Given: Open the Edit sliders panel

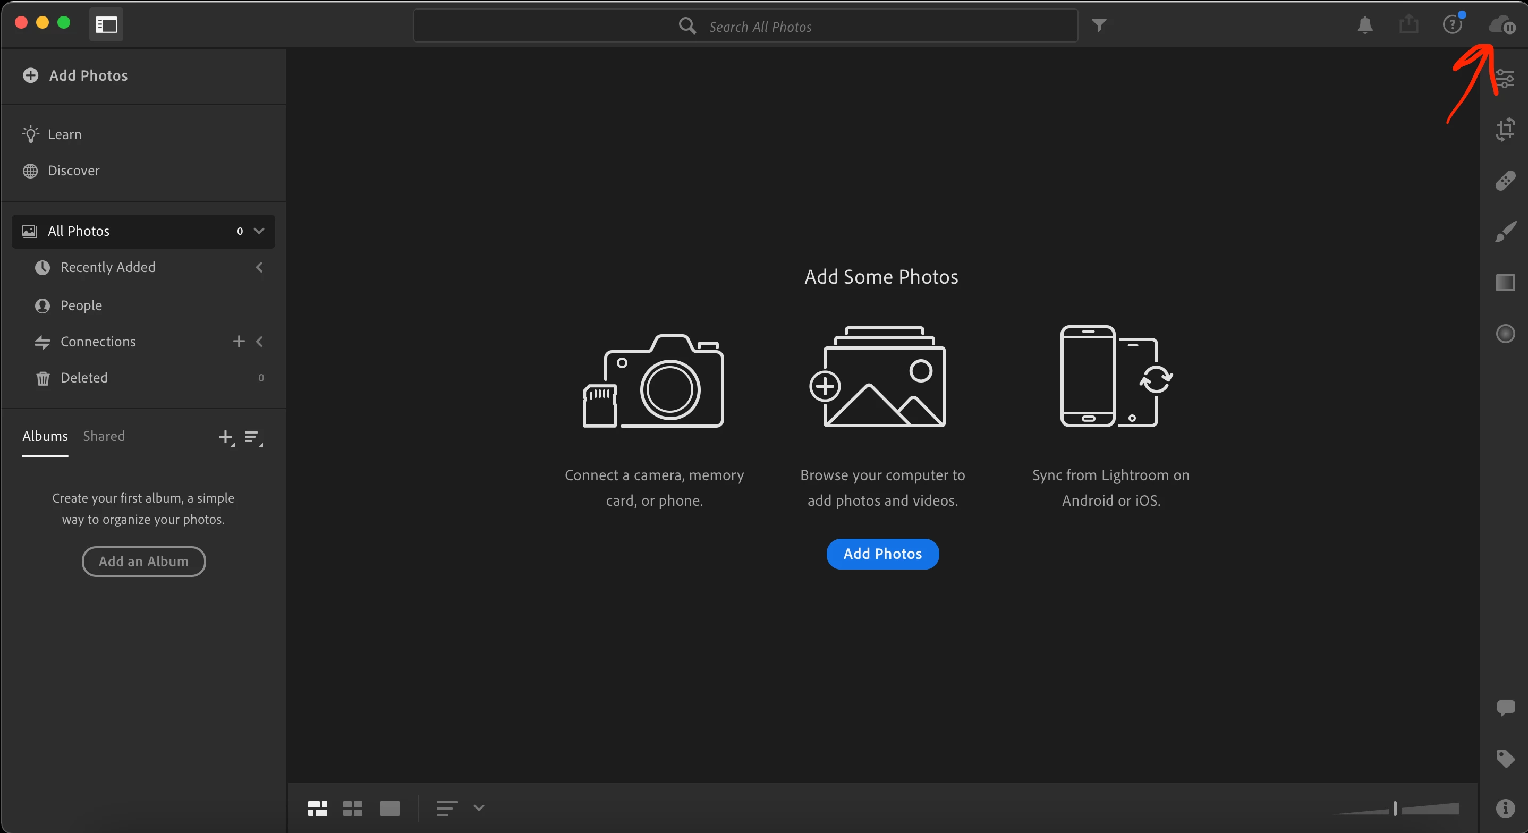Looking at the screenshot, I should 1506,78.
